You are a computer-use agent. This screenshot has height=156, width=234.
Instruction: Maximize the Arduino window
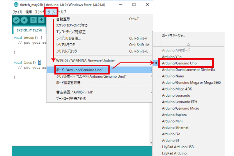tap(134, 5)
